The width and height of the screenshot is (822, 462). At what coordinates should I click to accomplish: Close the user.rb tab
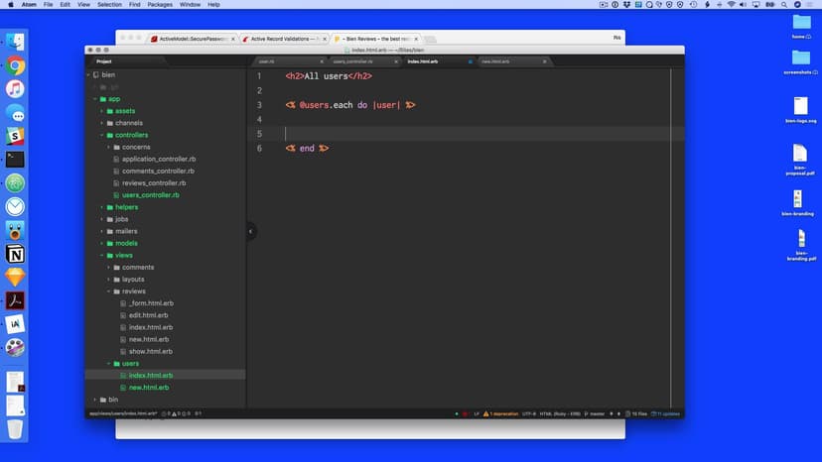(x=322, y=61)
